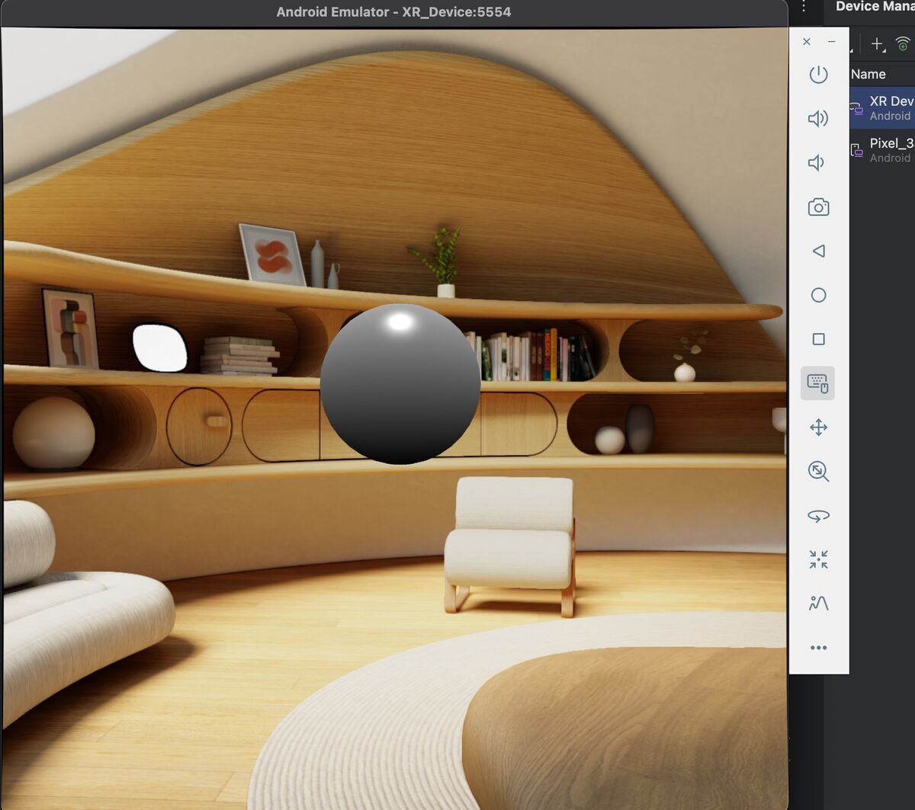Close the emulator toolbar panel
Screen dimensions: 915x810
807,42
